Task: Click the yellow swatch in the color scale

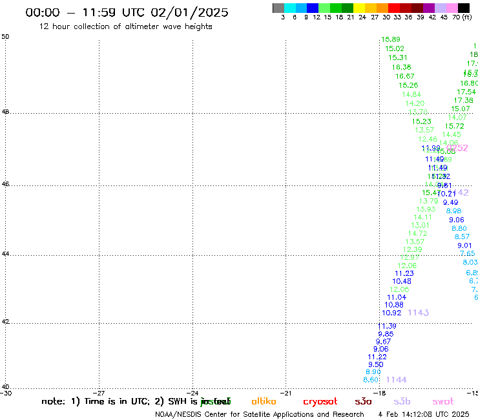Action: [x=359, y=8]
